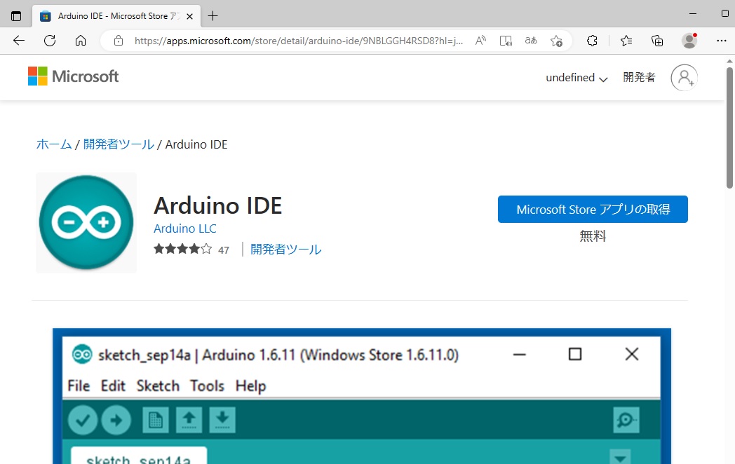Click inside the browser address bar

(295, 41)
